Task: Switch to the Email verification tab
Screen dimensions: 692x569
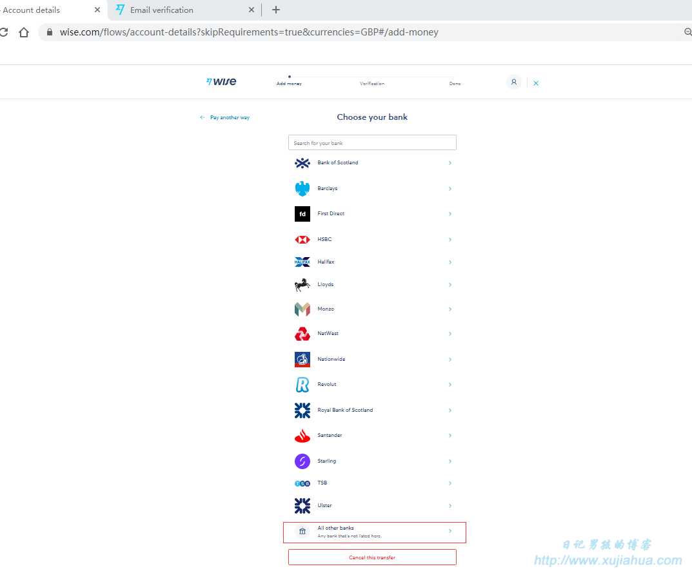Action: pos(184,10)
